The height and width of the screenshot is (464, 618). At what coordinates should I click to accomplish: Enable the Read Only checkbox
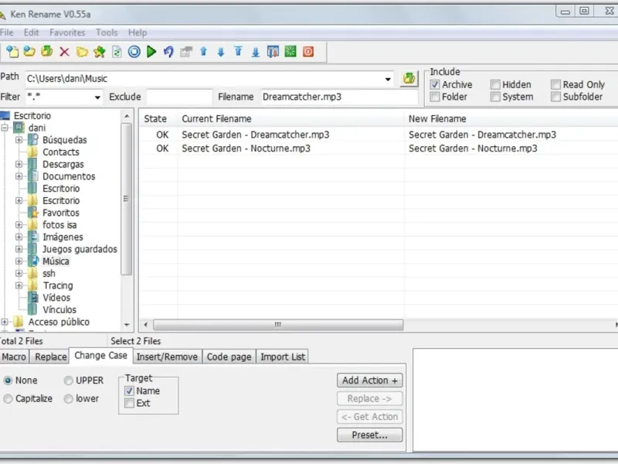point(555,84)
